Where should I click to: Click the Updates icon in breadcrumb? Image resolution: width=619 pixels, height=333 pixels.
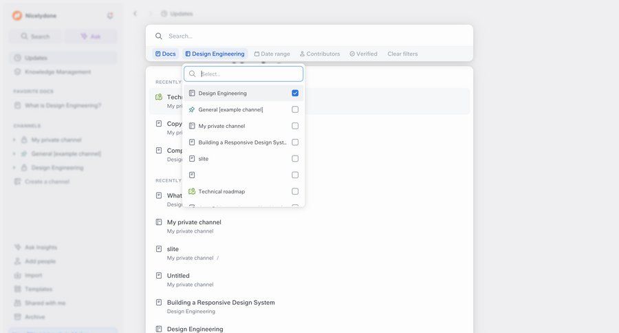point(164,14)
